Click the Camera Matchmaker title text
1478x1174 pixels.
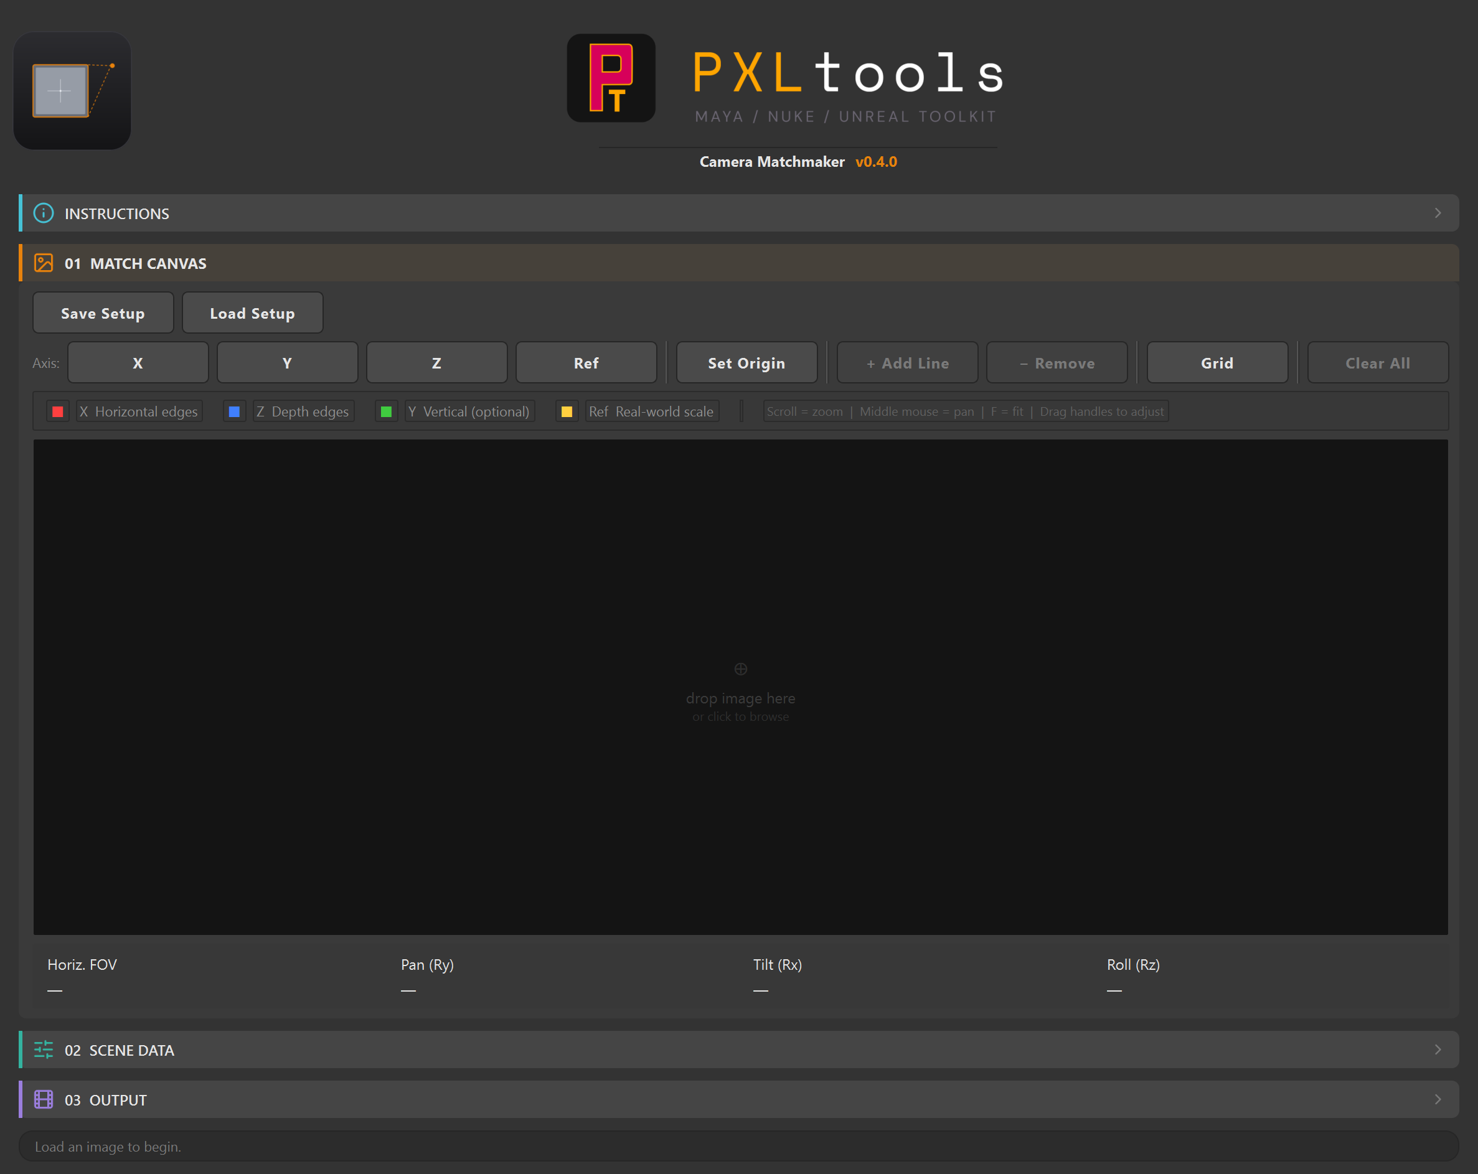[x=772, y=162]
